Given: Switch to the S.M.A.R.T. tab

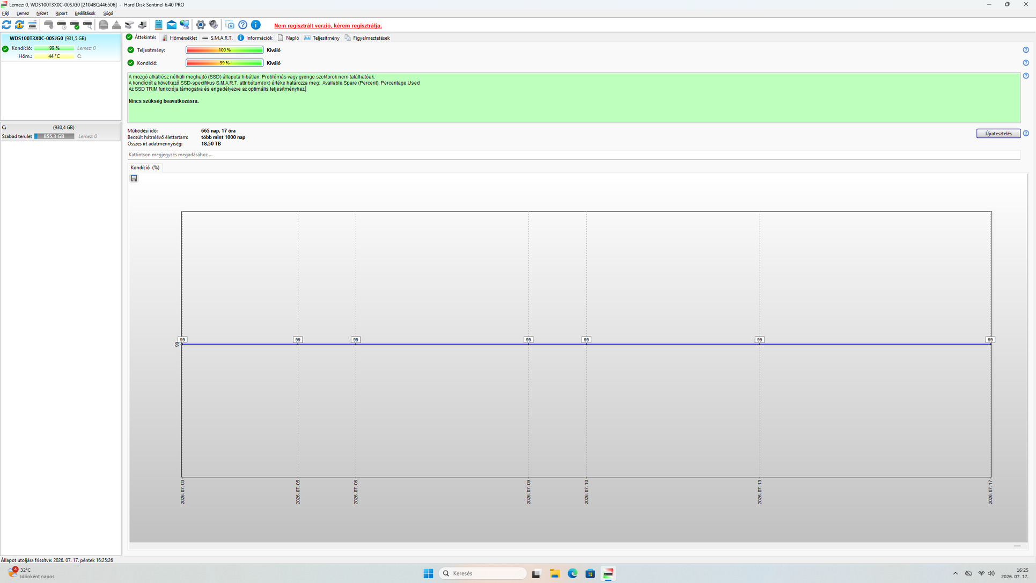Looking at the screenshot, I should click(217, 38).
